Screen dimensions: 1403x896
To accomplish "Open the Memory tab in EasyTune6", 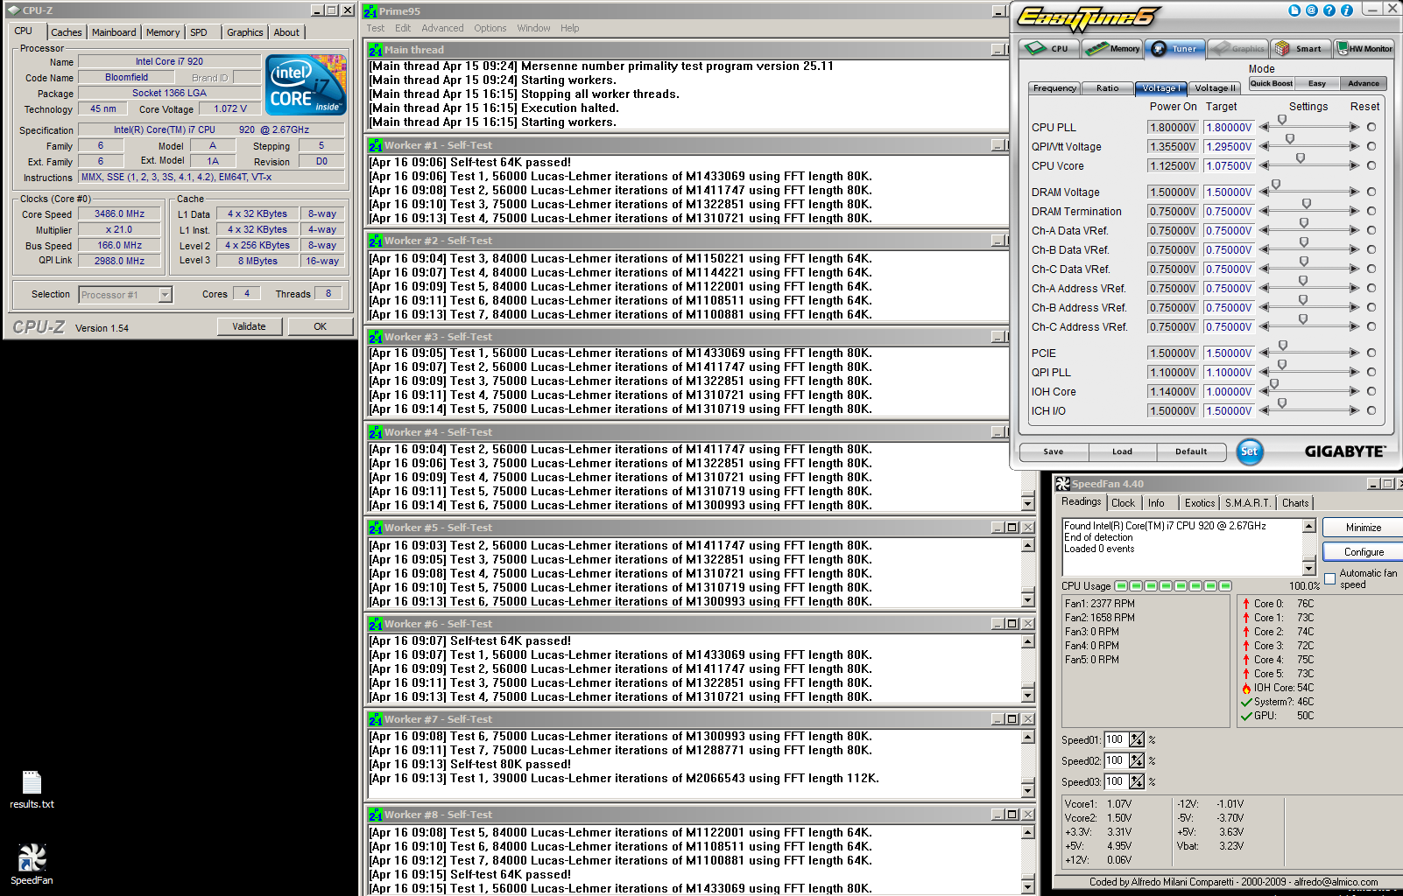I will tap(1112, 48).
